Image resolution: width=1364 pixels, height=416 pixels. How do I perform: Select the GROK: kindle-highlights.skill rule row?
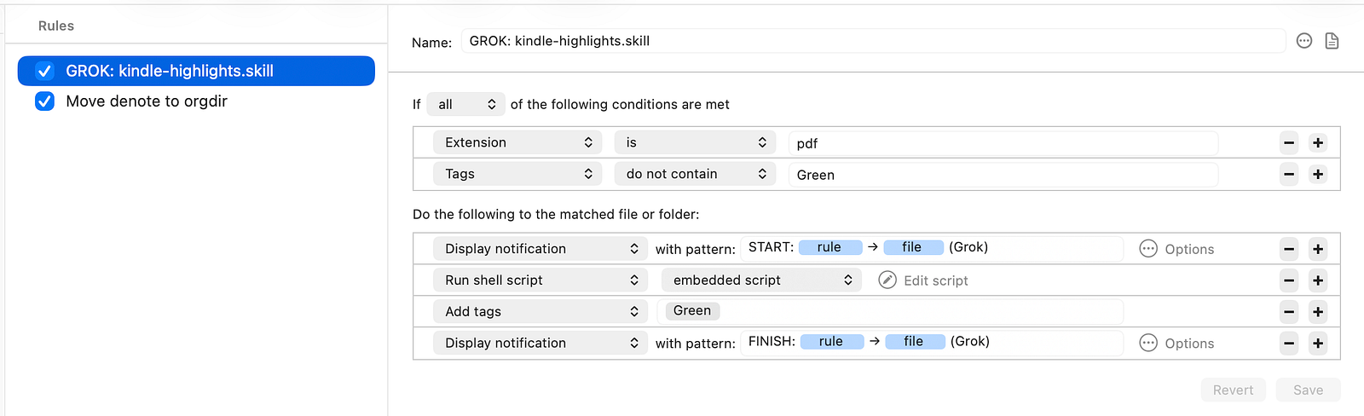coord(196,71)
